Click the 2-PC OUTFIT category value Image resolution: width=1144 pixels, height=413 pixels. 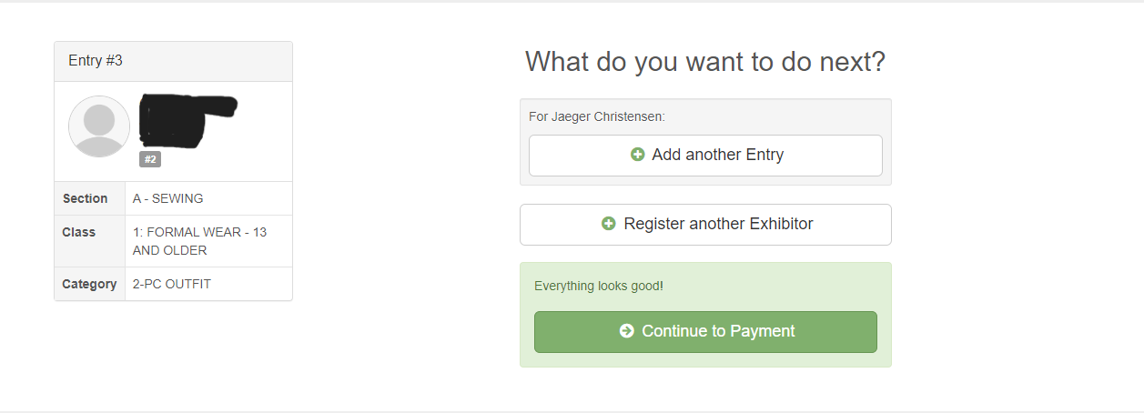pyautogui.click(x=172, y=284)
